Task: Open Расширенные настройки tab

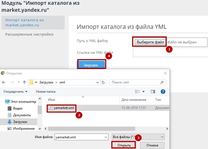Action: [30, 34]
